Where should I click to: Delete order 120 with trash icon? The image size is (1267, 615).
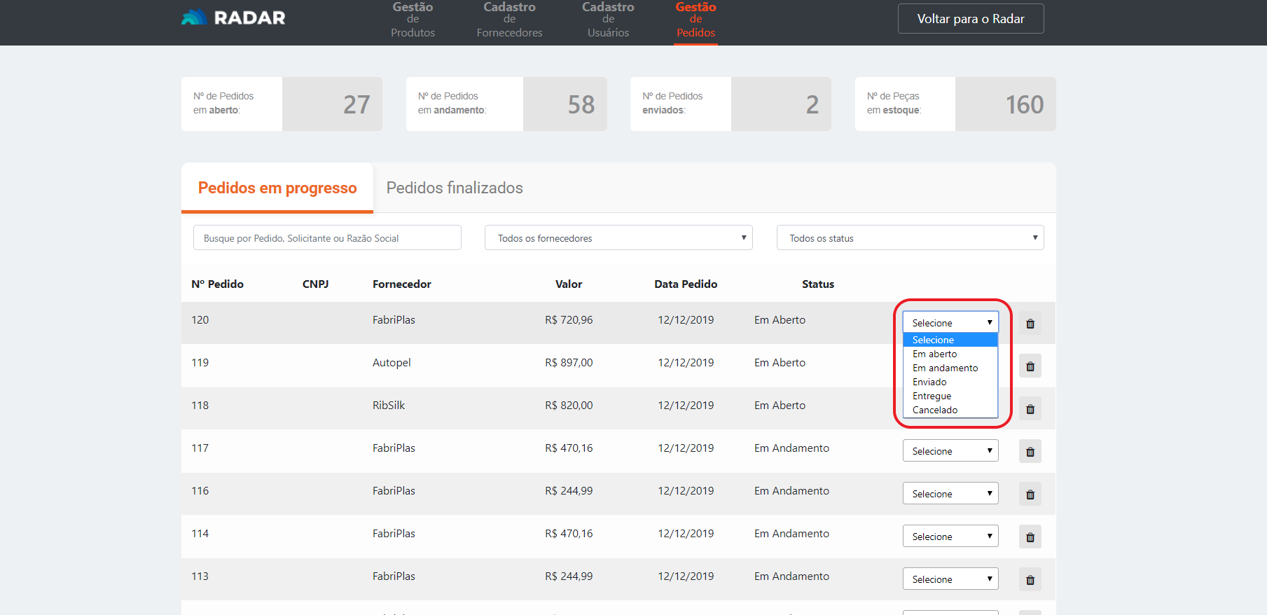click(x=1030, y=324)
